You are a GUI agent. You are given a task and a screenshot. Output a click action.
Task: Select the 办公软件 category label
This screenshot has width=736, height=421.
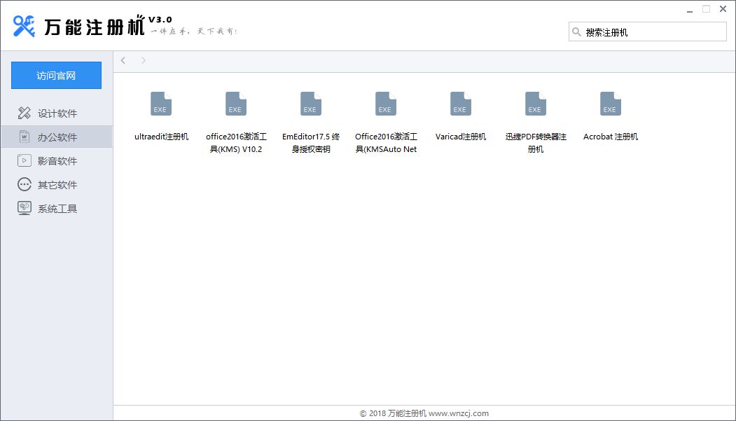57,137
